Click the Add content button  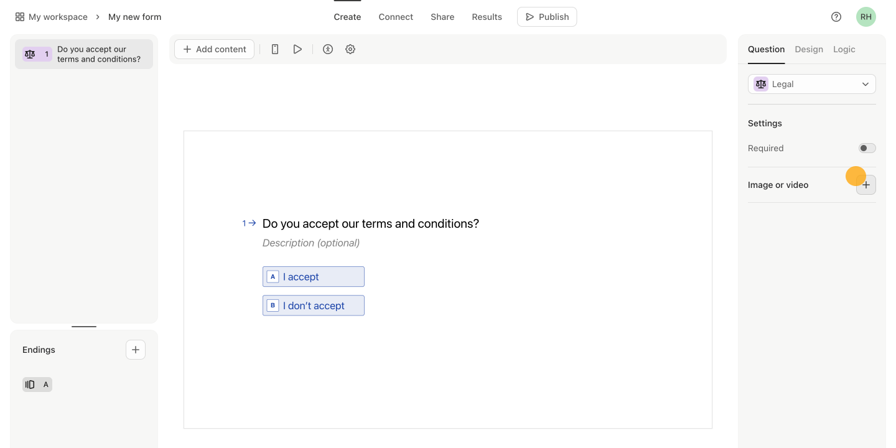[214, 49]
